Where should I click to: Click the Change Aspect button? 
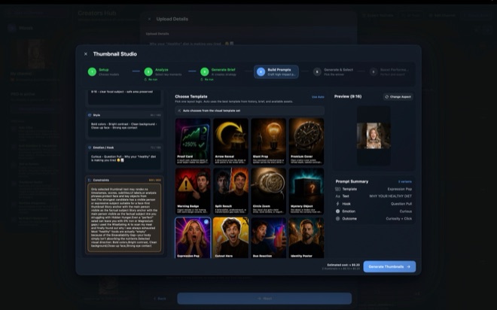pyautogui.click(x=398, y=96)
